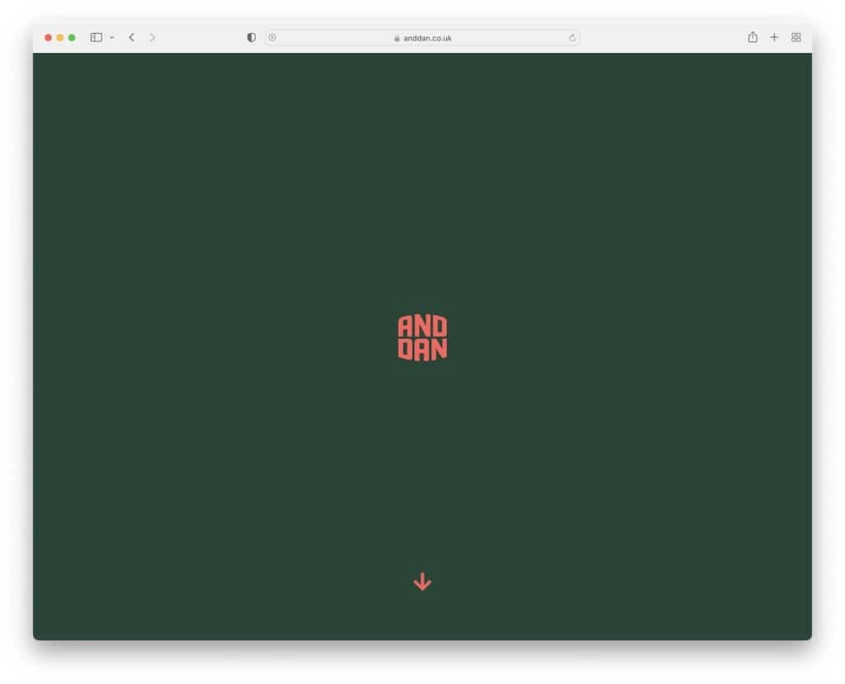Click the lock icon beside anddan.co.uk

point(397,38)
